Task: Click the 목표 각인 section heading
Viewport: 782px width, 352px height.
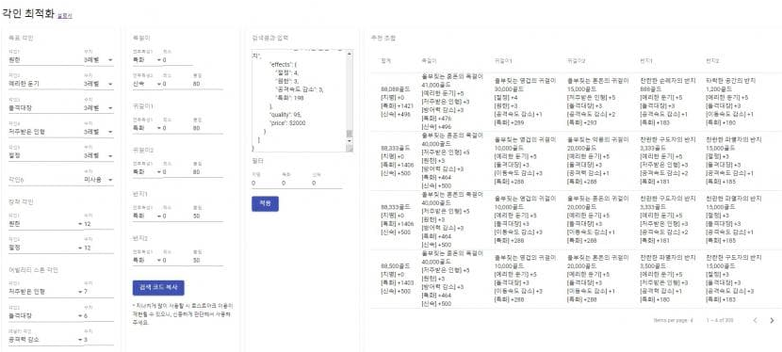Action: (21, 39)
